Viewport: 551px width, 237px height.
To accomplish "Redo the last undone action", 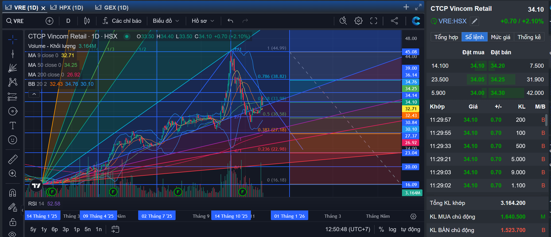I will 245,21.
